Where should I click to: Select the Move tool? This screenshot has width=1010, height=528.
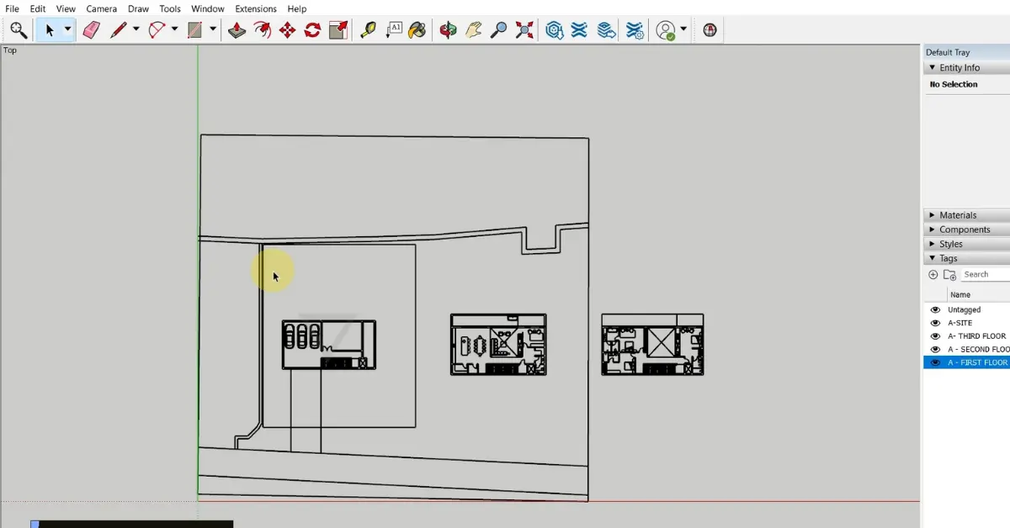287,29
